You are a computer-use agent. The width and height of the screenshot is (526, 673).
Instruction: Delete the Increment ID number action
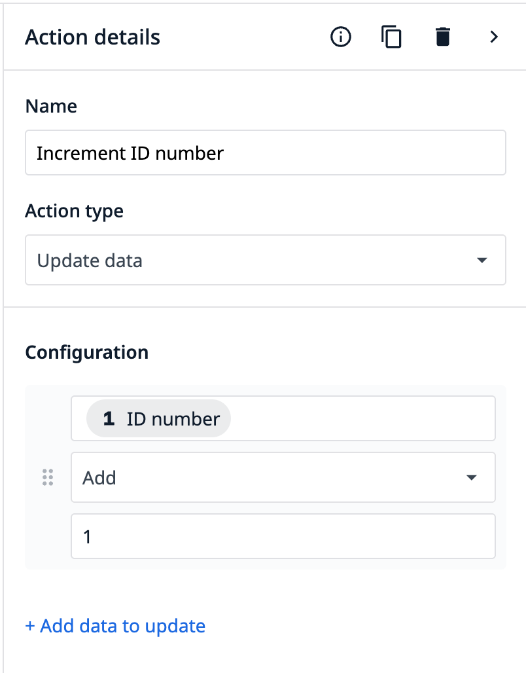[442, 37]
